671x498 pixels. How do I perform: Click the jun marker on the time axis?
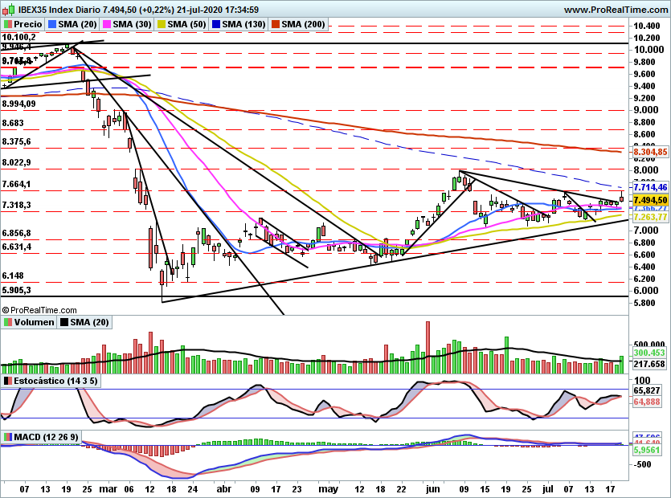[x=432, y=488]
